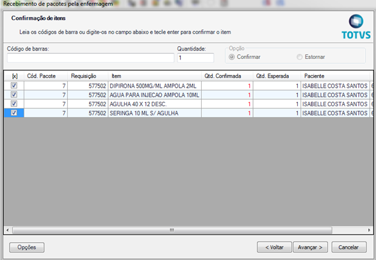Click Qtd. Esperada value in AGUA PARA INJECAO row

pos(277,95)
